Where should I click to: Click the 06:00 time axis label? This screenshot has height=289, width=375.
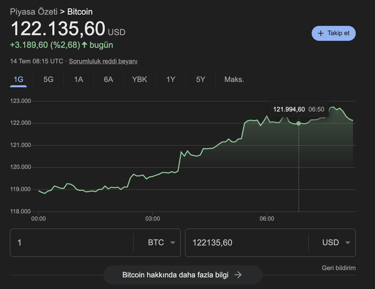point(267,219)
